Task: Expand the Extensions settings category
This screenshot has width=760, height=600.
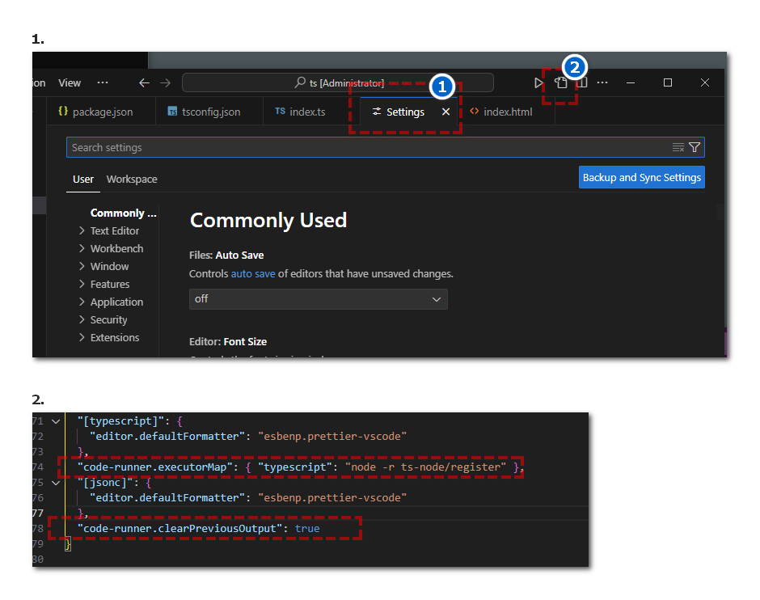Action: pyautogui.click(x=82, y=337)
